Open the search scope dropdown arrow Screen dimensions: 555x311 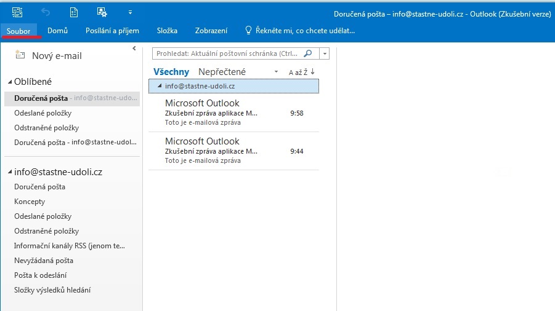click(325, 53)
